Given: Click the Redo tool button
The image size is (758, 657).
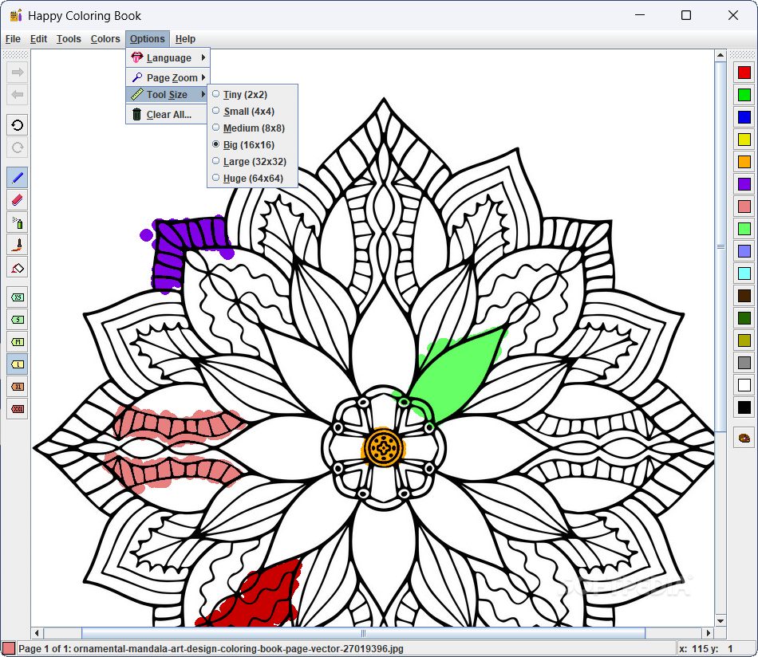Looking at the screenshot, I should [x=18, y=148].
